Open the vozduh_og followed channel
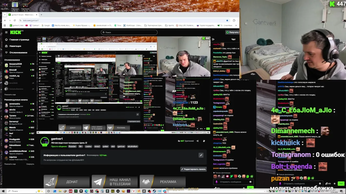Image resolution: width=346 pixels, height=194 pixels. (19, 77)
